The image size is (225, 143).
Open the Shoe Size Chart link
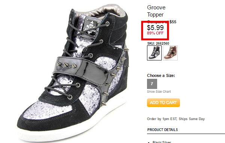click(x=159, y=92)
